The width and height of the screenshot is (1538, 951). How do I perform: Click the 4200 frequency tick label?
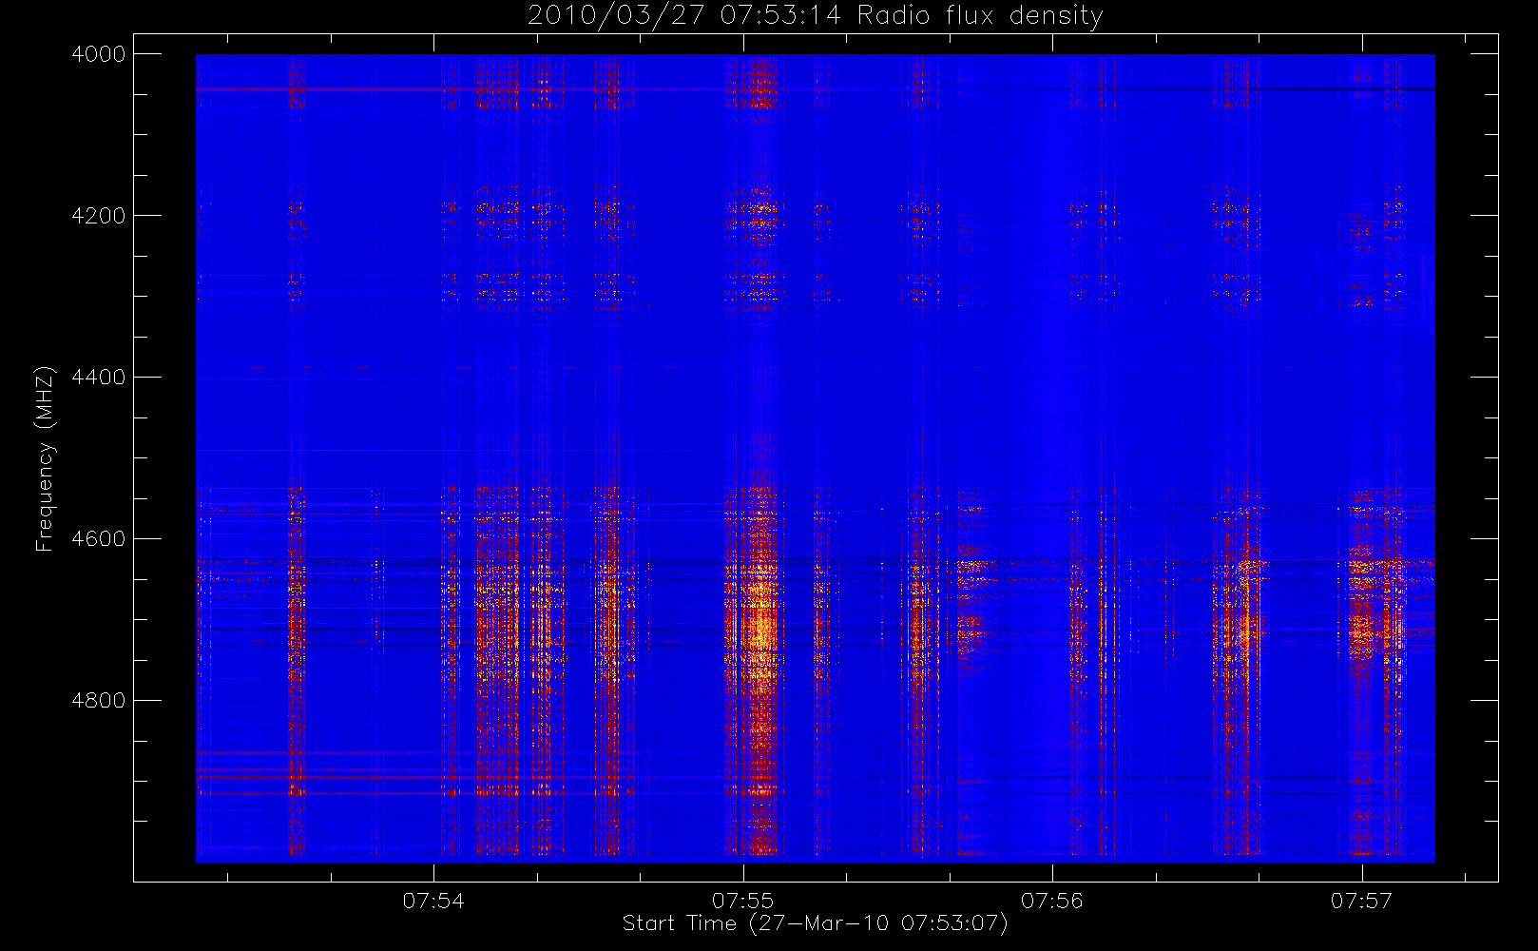[x=98, y=216]
